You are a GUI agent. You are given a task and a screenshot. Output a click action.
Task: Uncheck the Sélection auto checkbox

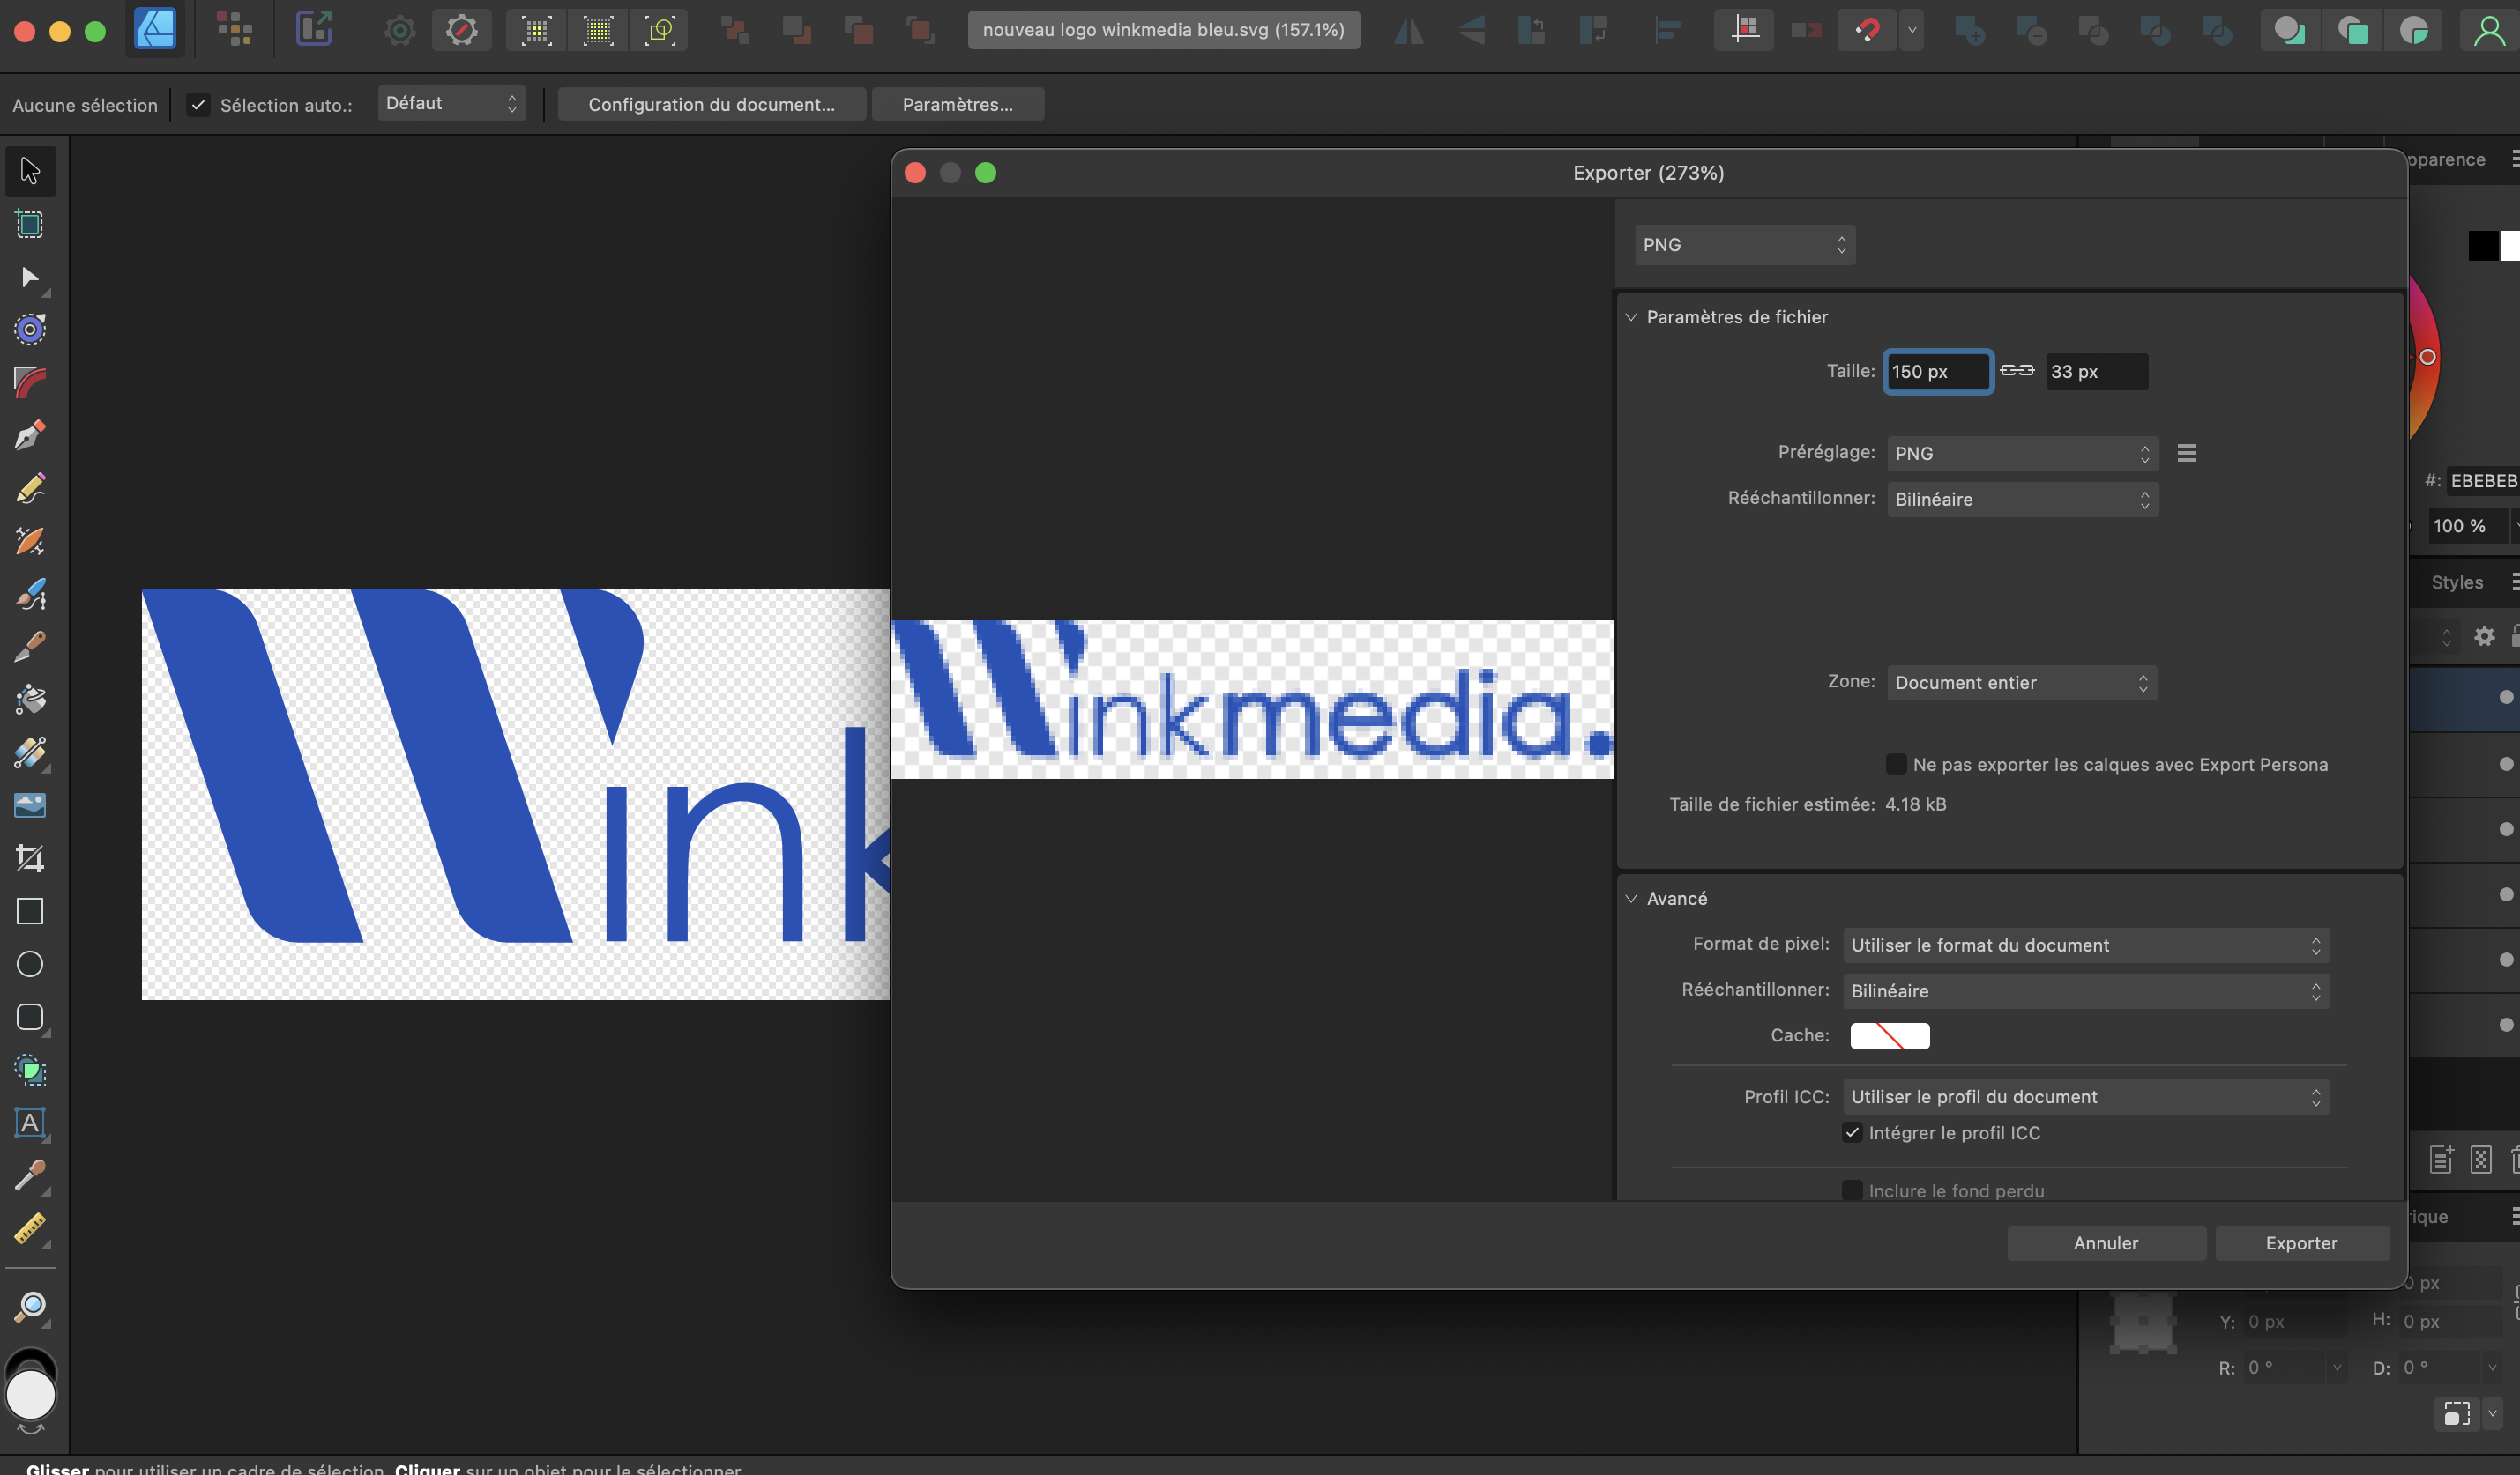198,104
